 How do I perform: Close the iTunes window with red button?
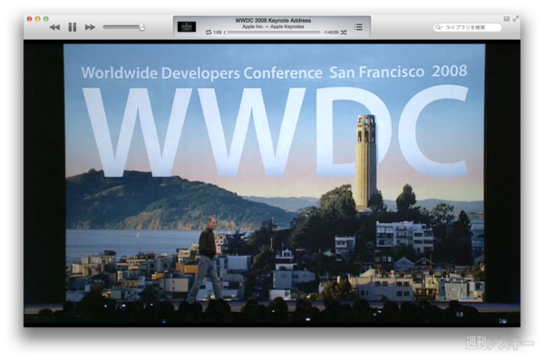(30, 19)
